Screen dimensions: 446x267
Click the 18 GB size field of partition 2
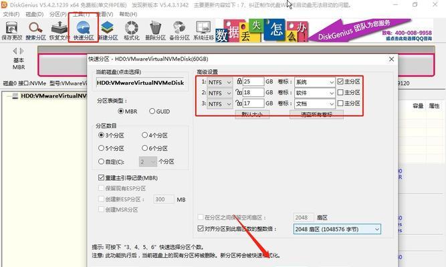[x=253, y=92]
